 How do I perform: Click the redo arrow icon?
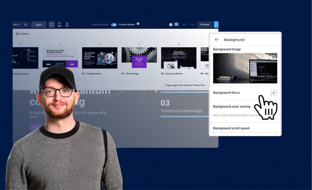click(x=192, y=25)
